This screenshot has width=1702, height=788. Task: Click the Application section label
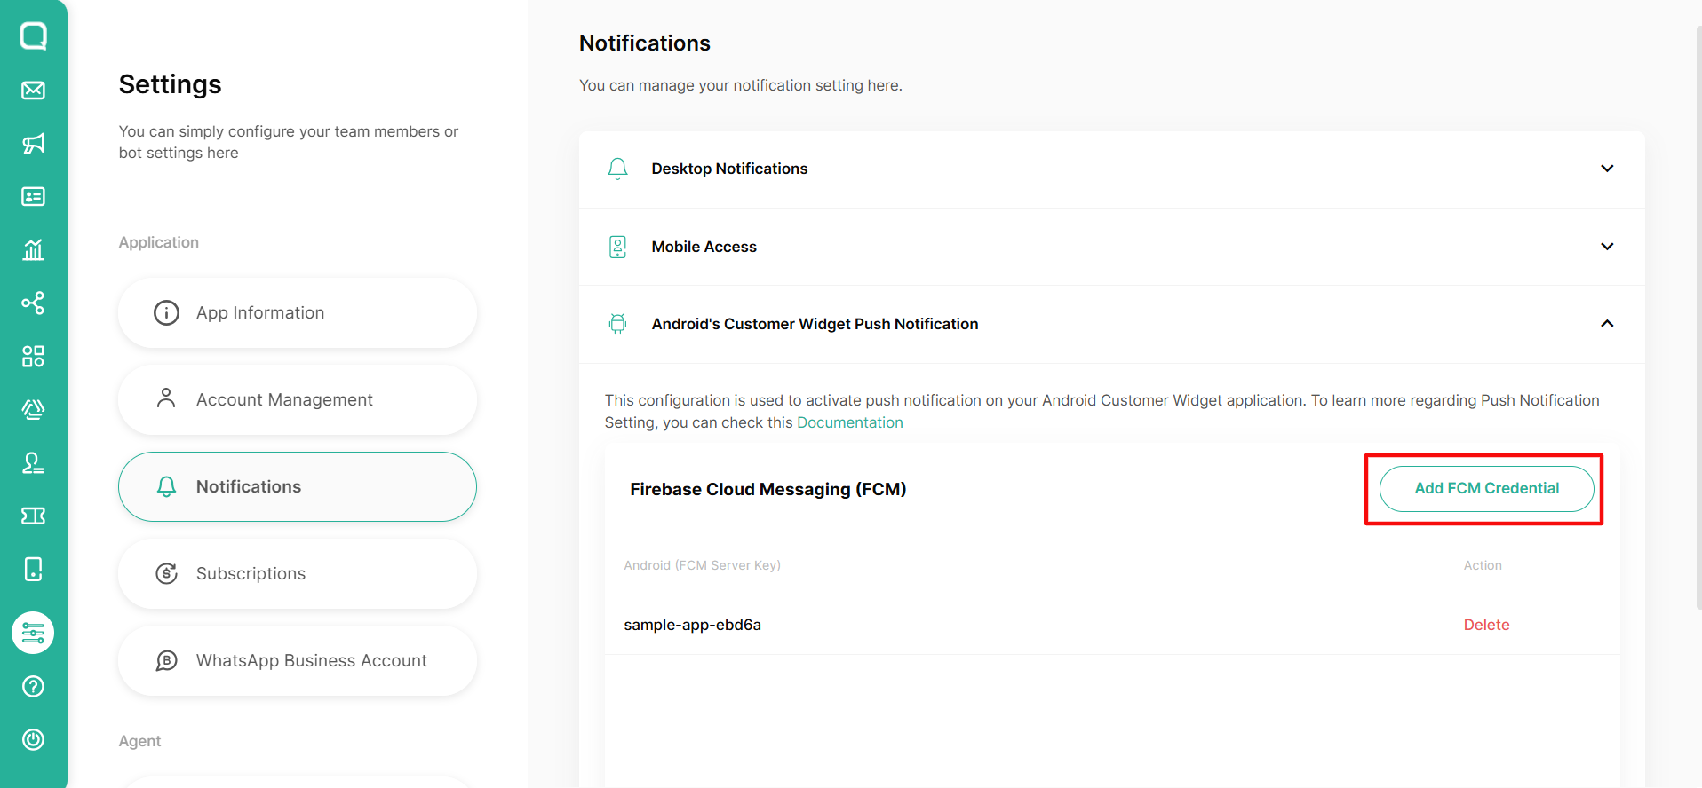point(159,242)
